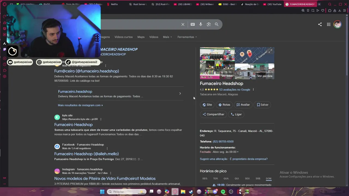Open three-dot menu beside kyte.site result
Image resolution: width=349 pixels, height=196 pixels.
click(101, 119)
